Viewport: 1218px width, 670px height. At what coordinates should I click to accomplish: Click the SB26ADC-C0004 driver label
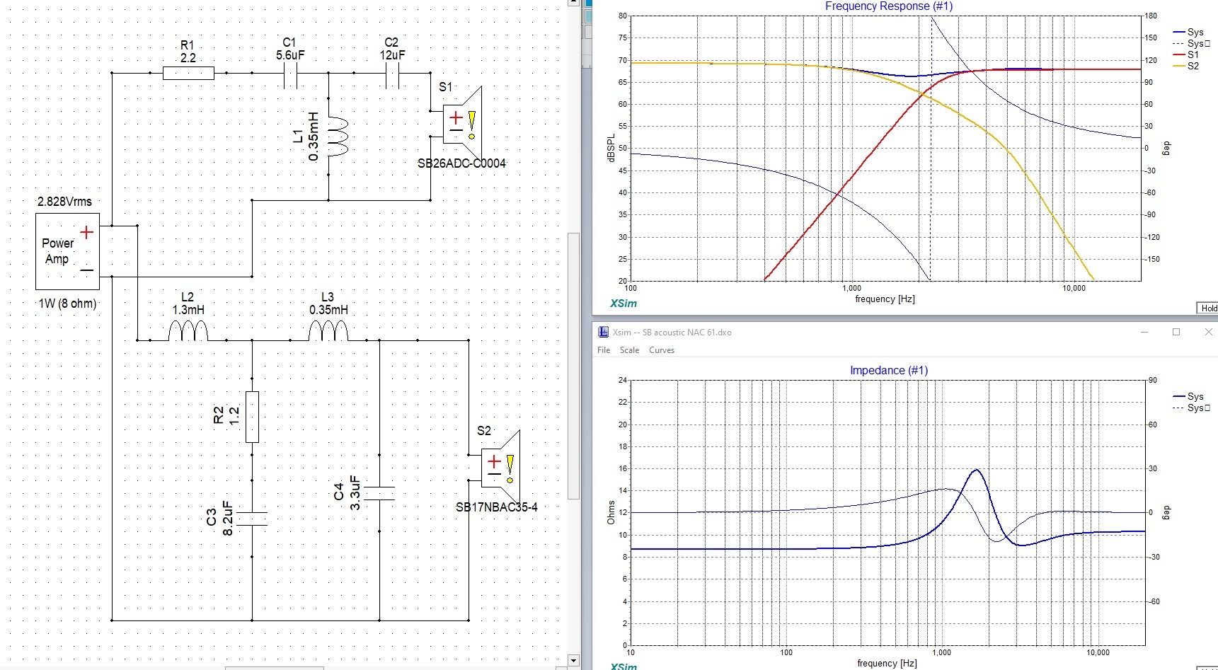click(461, 163)
